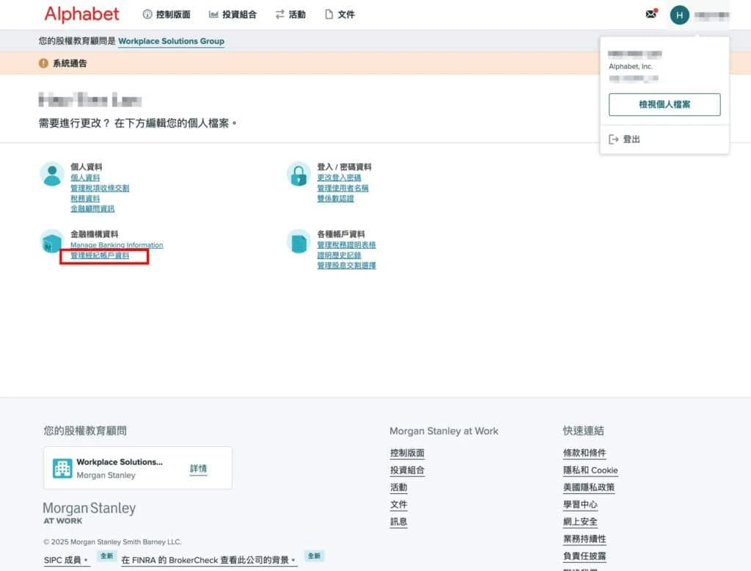Open 文件 in the top navigation
The height and width of the screenshot is (571, 751).
click(x=340, y=15)
